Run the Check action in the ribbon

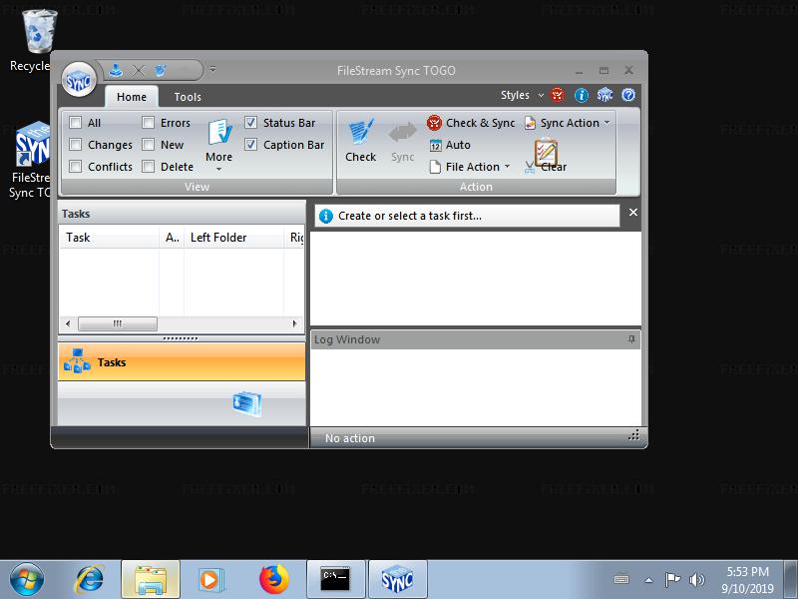(361, 141)
